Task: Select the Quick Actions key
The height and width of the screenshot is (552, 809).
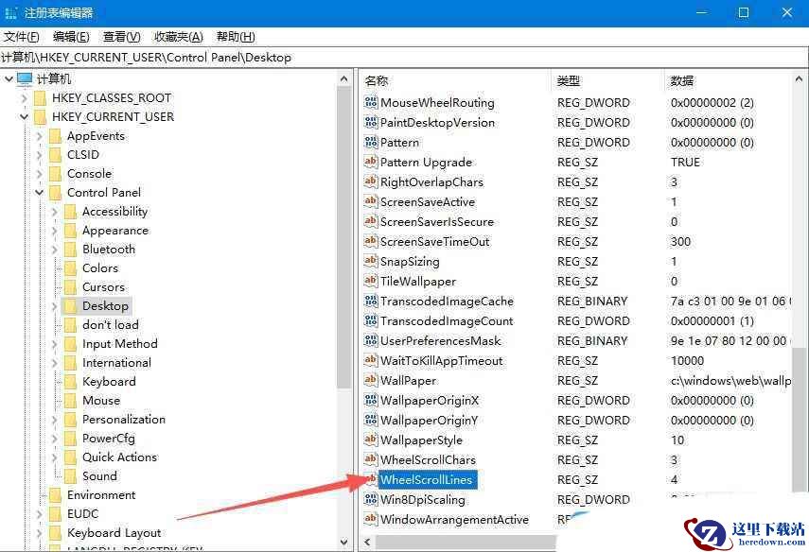Action: coord(120,457)
